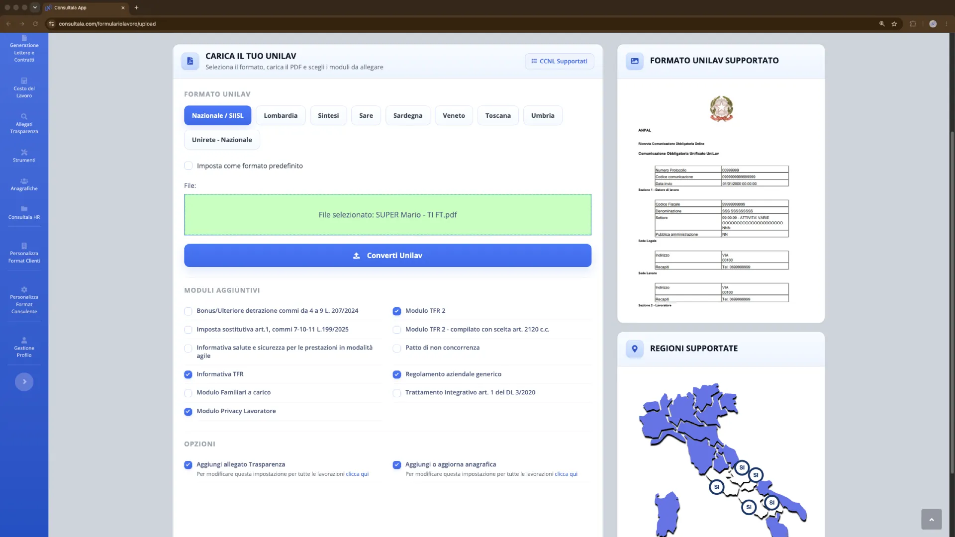Check Modulo Familiari a carico
Viewport: 955px width, 537px height.
pyautogui.click(x=188, y=393)
